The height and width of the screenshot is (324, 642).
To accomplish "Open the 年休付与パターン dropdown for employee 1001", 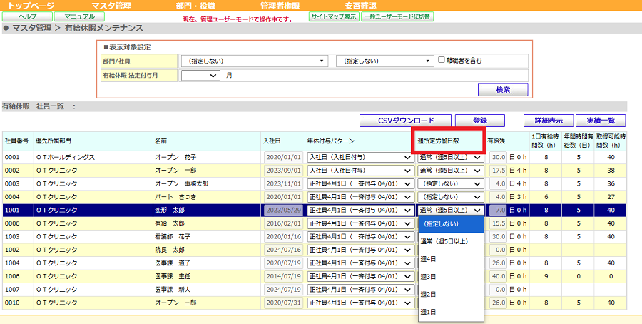I will coord(360,210).
